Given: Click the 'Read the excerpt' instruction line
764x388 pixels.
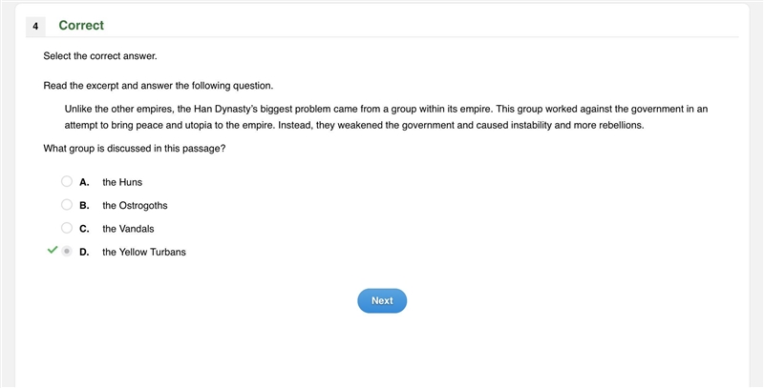Looking at the screenshot, I should pyautogui.click(x=159, y=86).
